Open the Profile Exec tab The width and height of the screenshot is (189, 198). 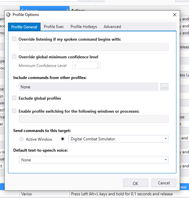click(54, 27)
